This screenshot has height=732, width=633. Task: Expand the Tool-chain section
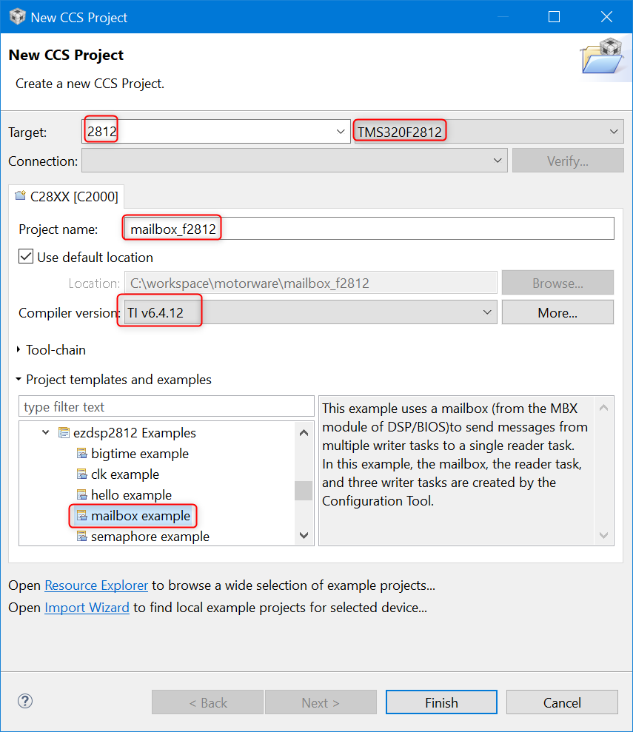(x=19, y=349)
